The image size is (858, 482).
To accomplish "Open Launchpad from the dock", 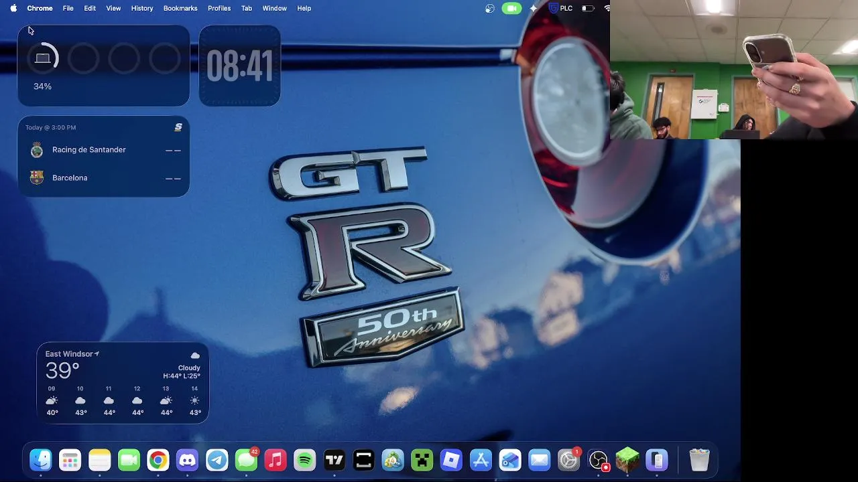I will [x=70, y=460].
